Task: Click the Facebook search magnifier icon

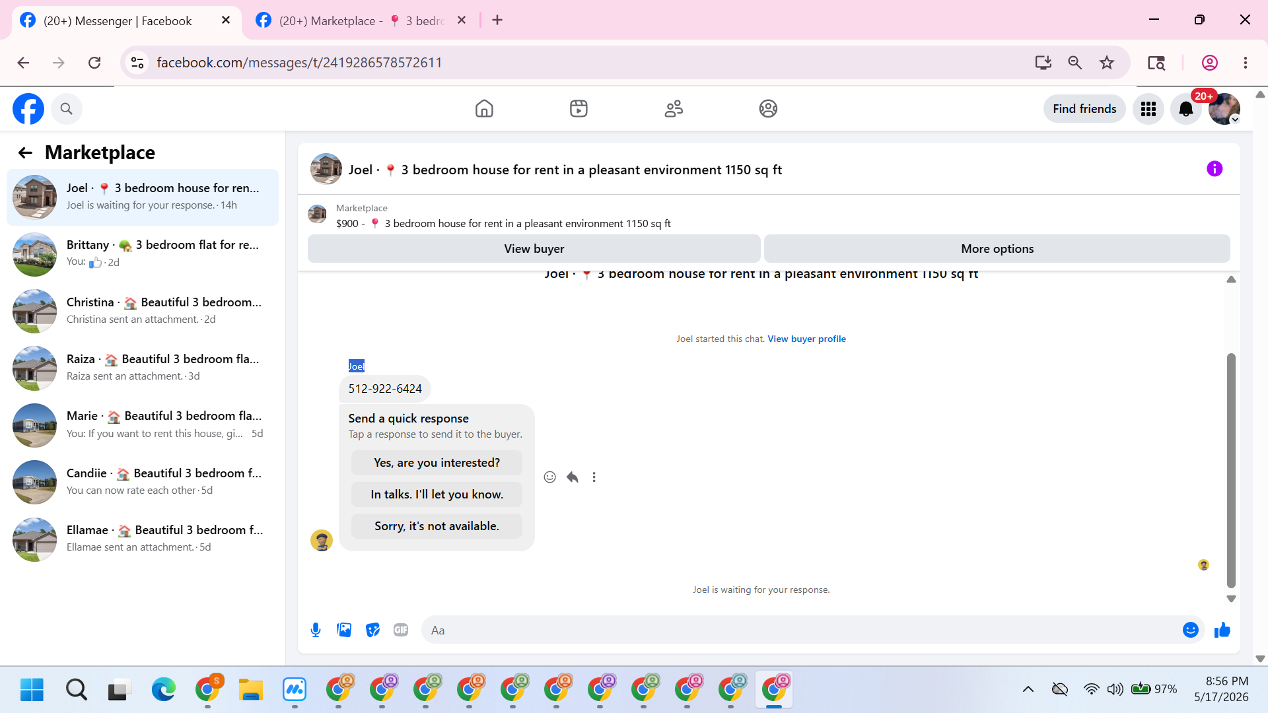Action: point(66,109)
